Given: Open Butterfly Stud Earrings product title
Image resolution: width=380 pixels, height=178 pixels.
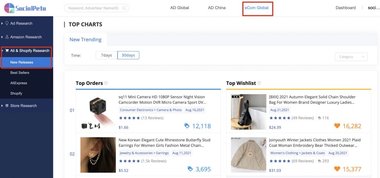Looking at the screenshot, I should [164, 143].
